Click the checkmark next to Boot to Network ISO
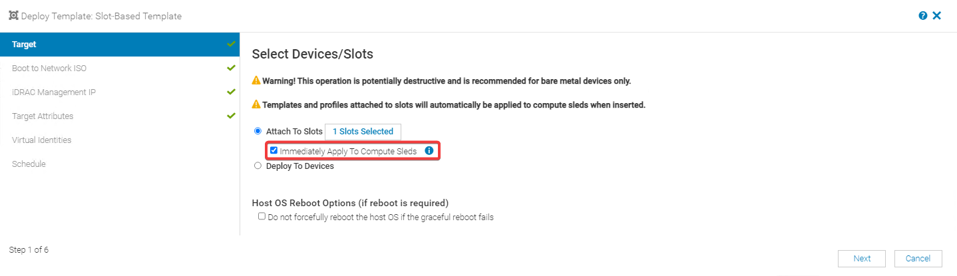 click(231, 68)
